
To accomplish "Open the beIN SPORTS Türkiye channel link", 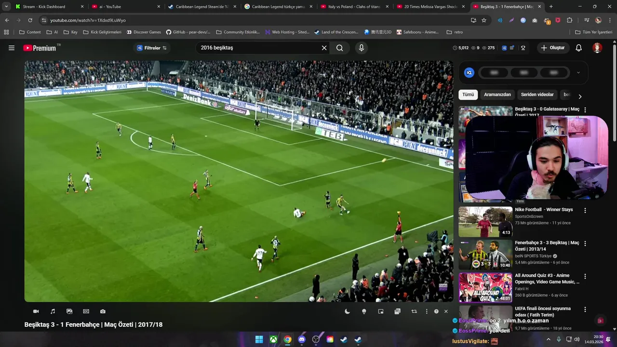I will pyautogui.click(x=533, y=256).
